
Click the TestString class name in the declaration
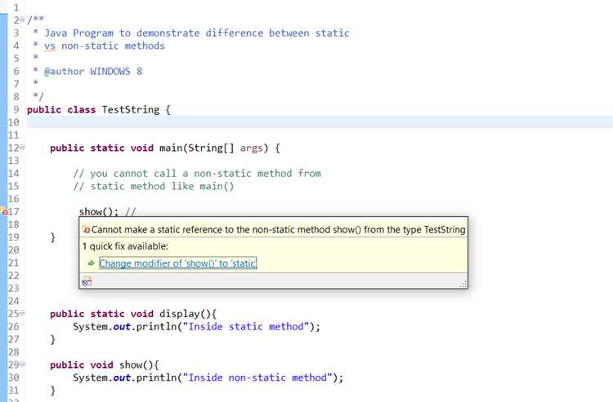pyautogui.click(x=131, y=109)
